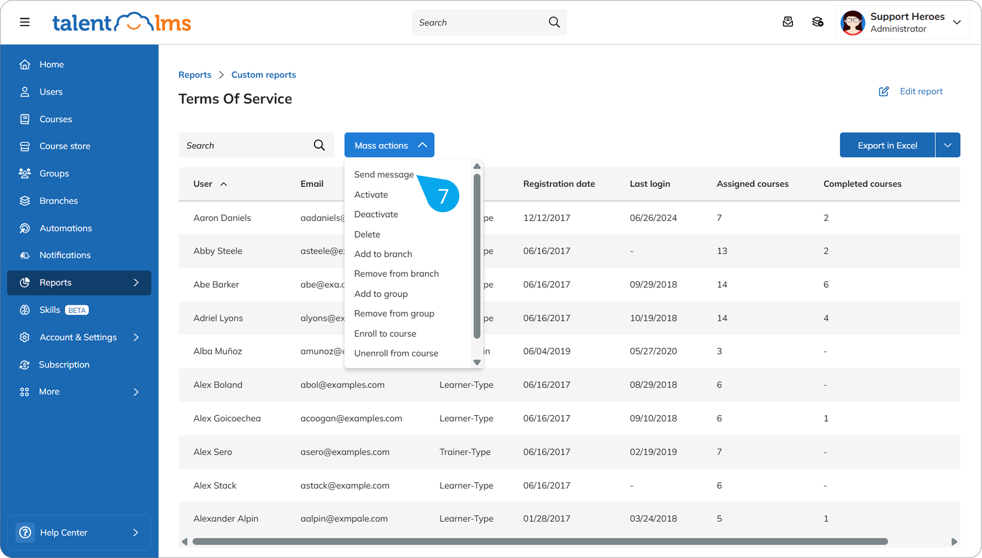Sort by Assigned courses column
Screen dimensions: 982x558
click(752, 184)
